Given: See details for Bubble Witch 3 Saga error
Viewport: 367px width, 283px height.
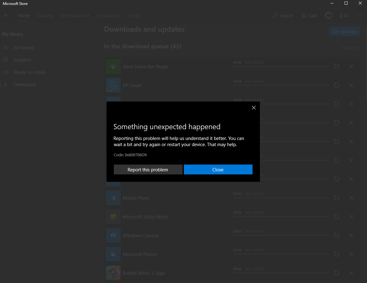Looking at the screenshot, I should click(254, 269).
